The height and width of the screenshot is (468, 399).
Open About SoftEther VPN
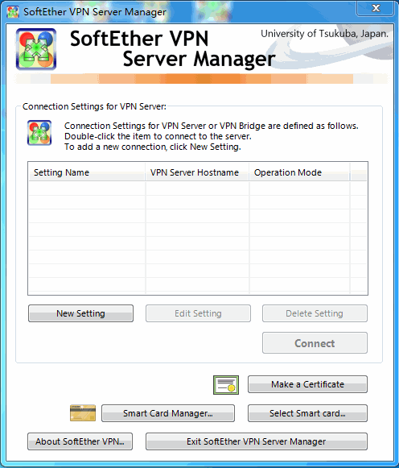click(80, 441)
